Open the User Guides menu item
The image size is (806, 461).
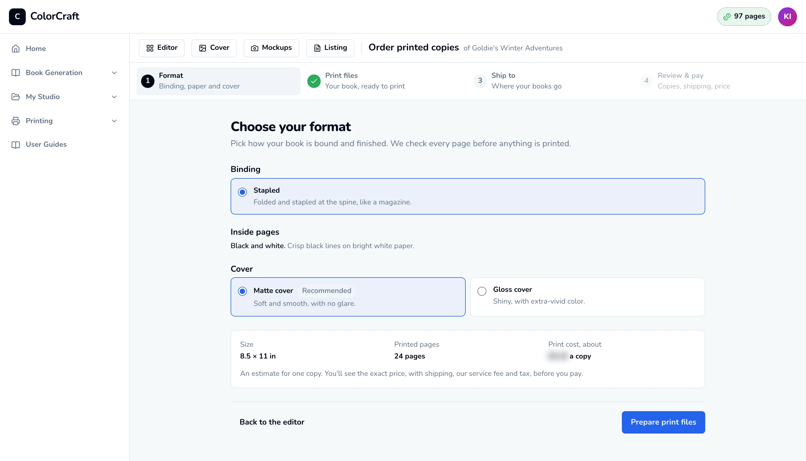pyautogui.click(x=65, y=145)
